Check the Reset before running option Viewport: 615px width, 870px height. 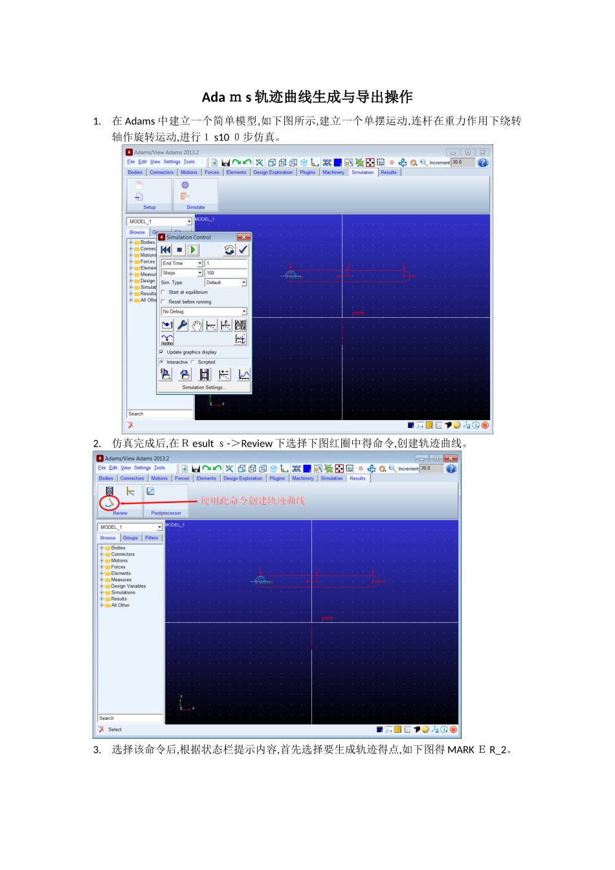163,302
